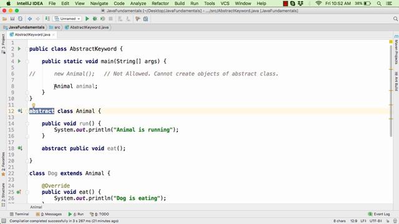
Task: Click the tool window toggle icon bottom-left
Action: [x=4, y=221]
